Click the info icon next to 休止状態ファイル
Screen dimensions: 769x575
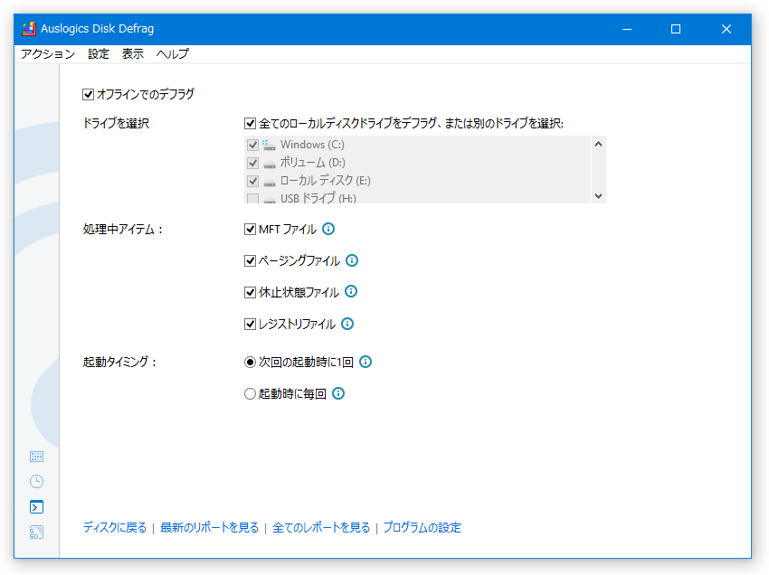pos(351,292)
